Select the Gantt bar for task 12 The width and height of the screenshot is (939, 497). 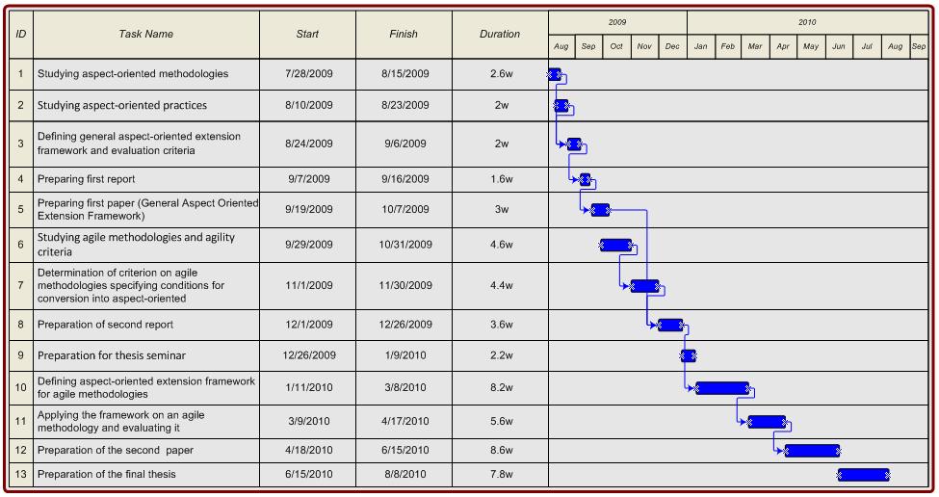tap(812, 450)
